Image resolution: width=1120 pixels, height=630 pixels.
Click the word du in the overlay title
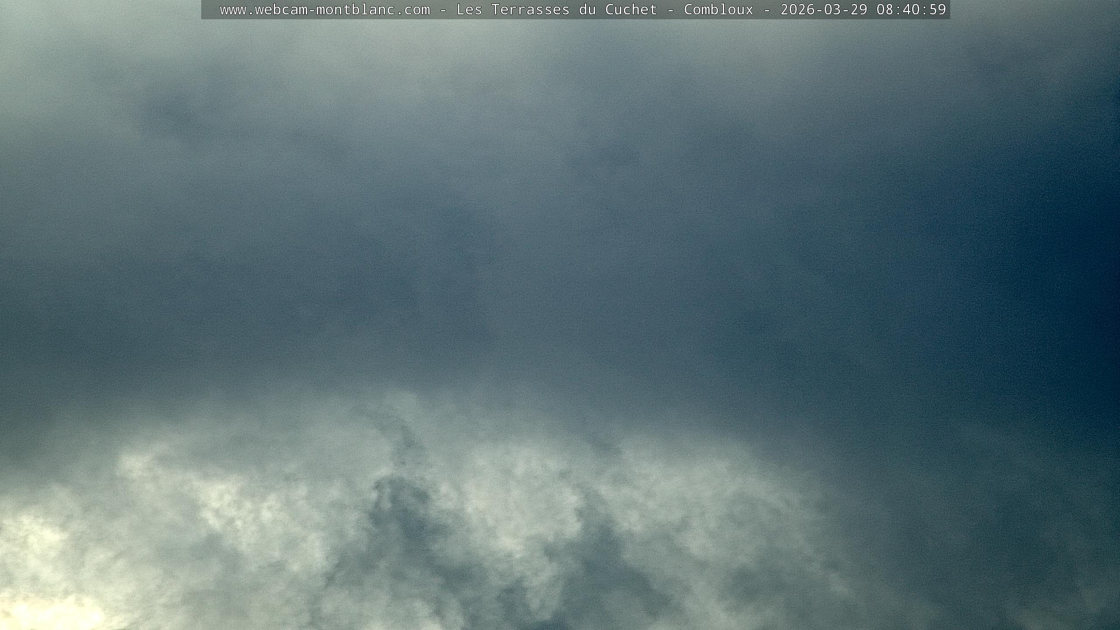pyautogui.click(x=587, y=10)
